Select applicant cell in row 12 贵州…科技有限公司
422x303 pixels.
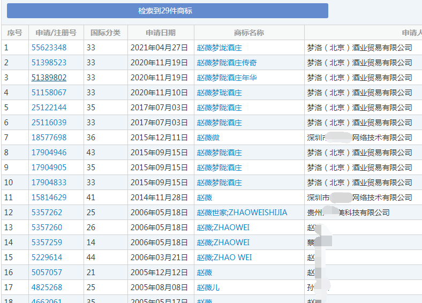(348, 213)
